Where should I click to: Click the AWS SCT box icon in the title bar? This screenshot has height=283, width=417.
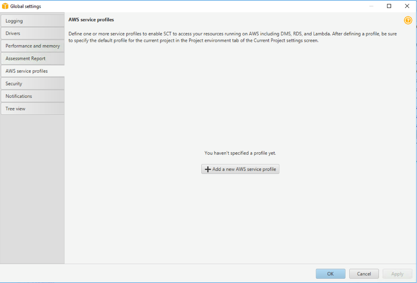click(x=5, y=6)
